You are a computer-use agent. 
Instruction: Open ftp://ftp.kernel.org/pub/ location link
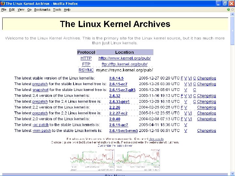click(x=125, y=64)
